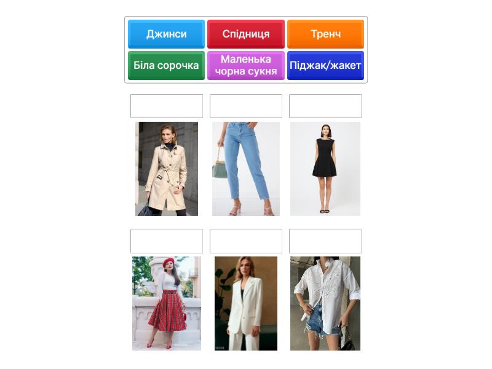Open the white blazer suit photo
The image size is (492, 369).
point(246,303)
